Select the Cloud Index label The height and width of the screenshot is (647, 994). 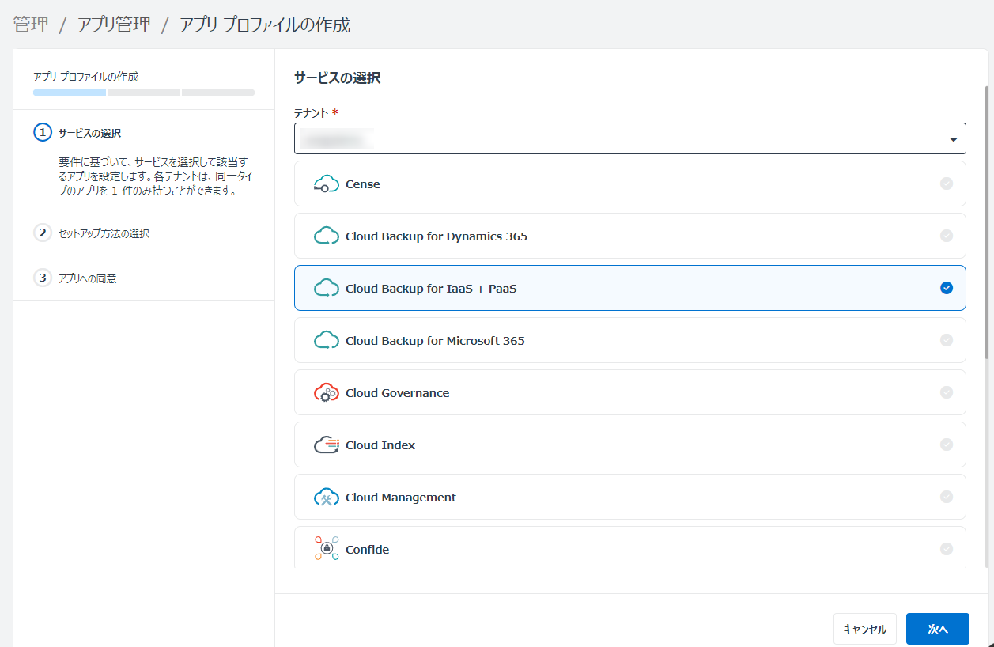click(380, 445)
